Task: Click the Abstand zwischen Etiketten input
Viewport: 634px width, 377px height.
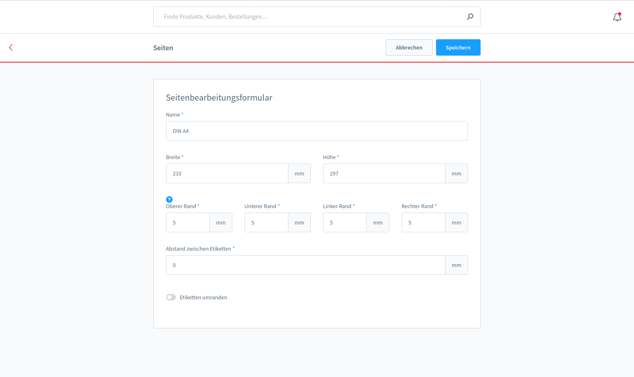Action: (306, 265)
